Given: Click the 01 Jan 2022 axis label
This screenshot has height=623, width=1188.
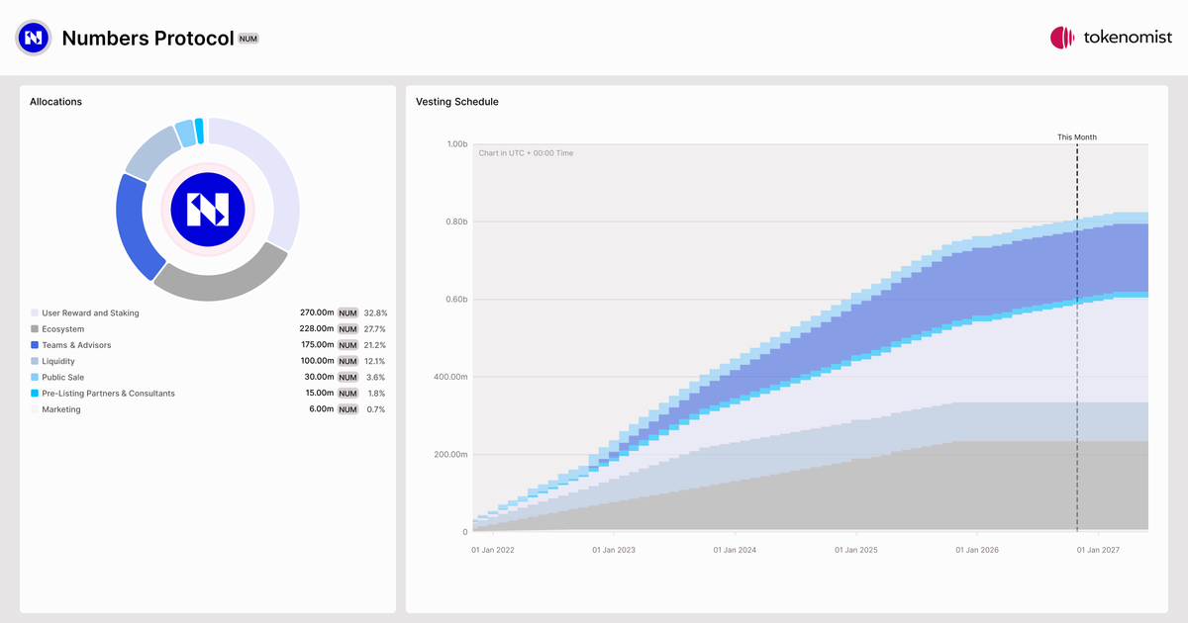Looking at the screenshot, I should pos(492,550).
